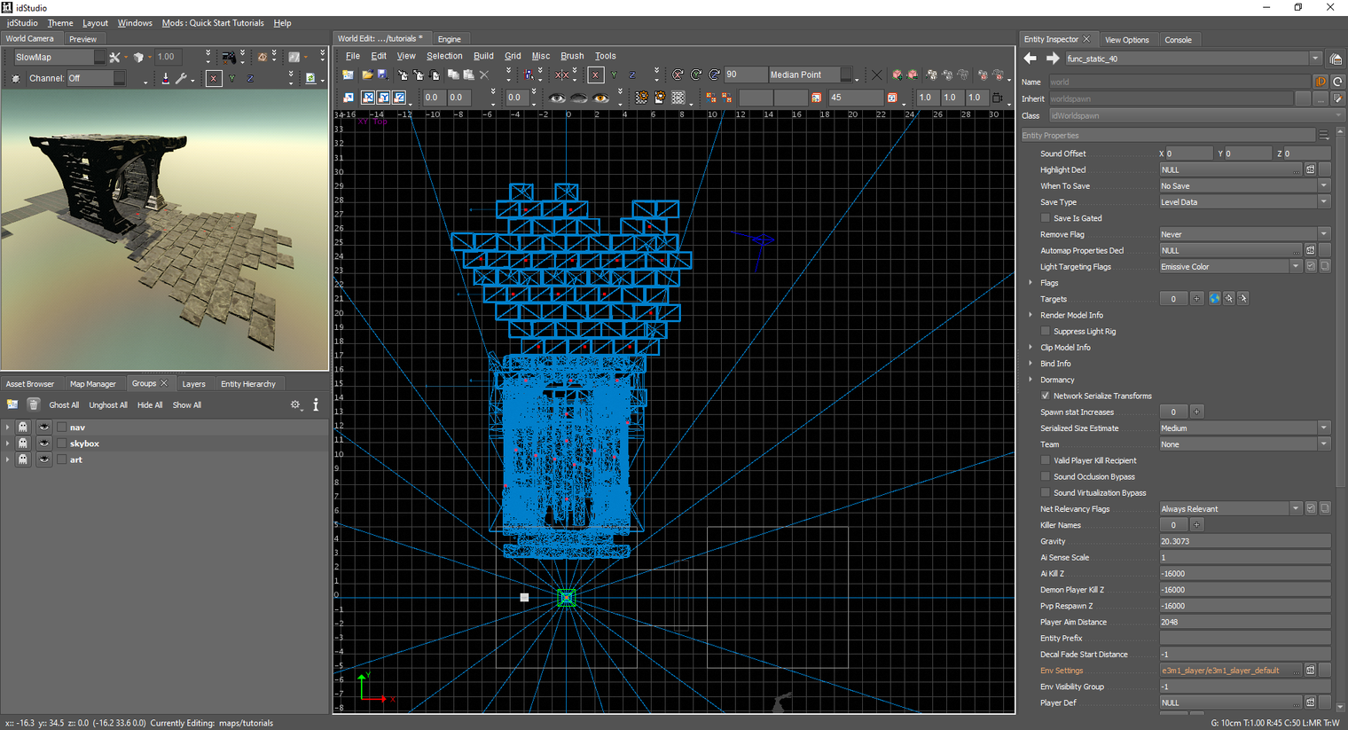This screenshot has height=730, width=1348.
Task: Enable the Save Is Gated checkbox
Action: pyautogui.click(x=1046, y=218)
